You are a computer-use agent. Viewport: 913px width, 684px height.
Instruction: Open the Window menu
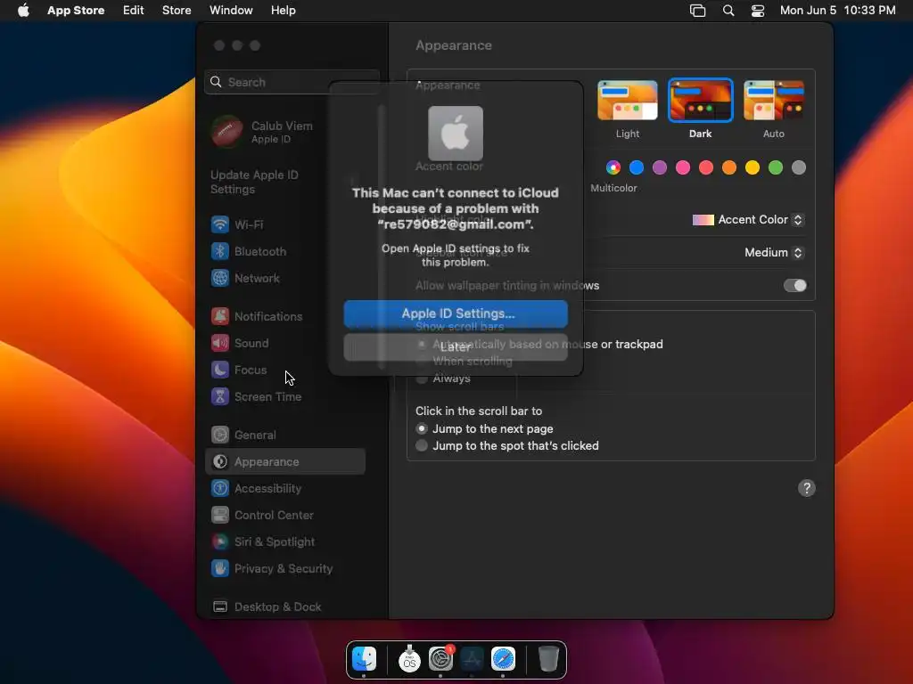[231, 11]
